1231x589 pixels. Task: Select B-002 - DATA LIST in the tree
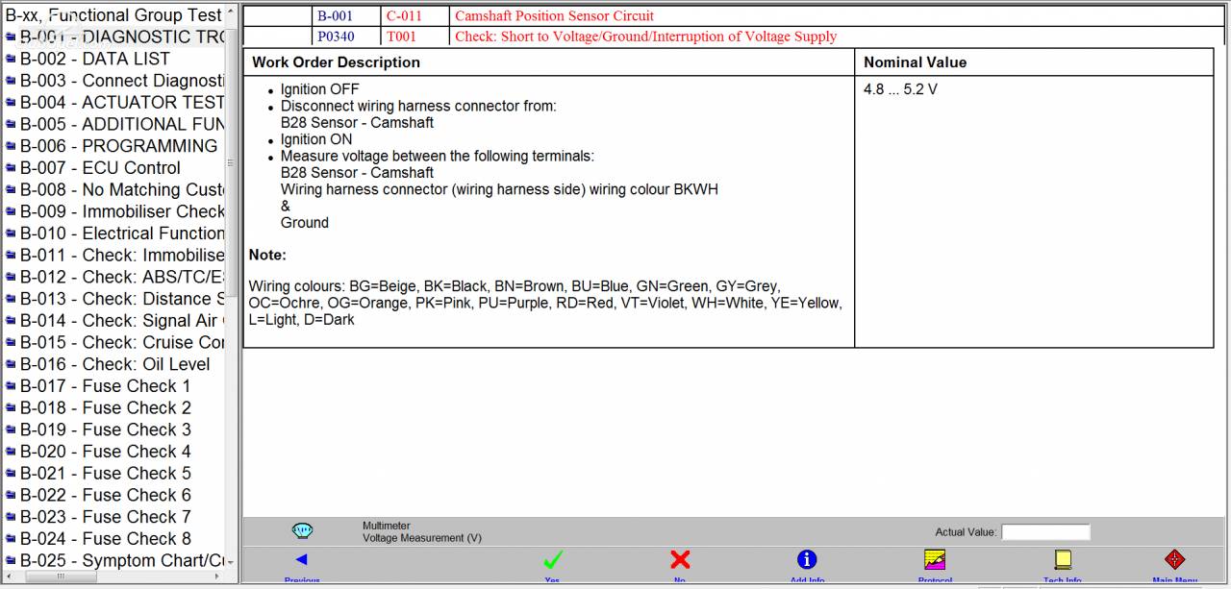click(95, 59)
